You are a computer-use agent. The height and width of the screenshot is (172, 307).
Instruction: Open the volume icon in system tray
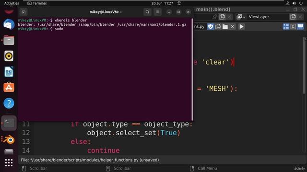(x=294, y=3)
